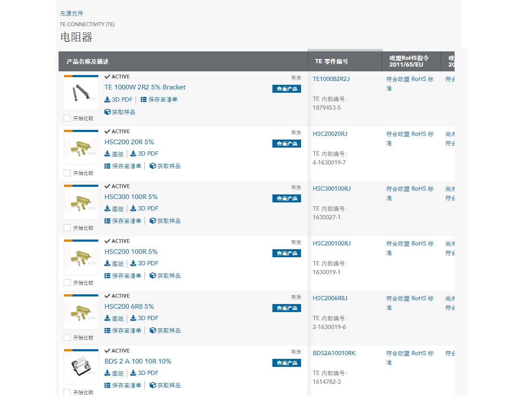The height and width of the screenshot is (404, 506).
Task: View product button for TE 1000W 2R2
Action: click(287, 89)
